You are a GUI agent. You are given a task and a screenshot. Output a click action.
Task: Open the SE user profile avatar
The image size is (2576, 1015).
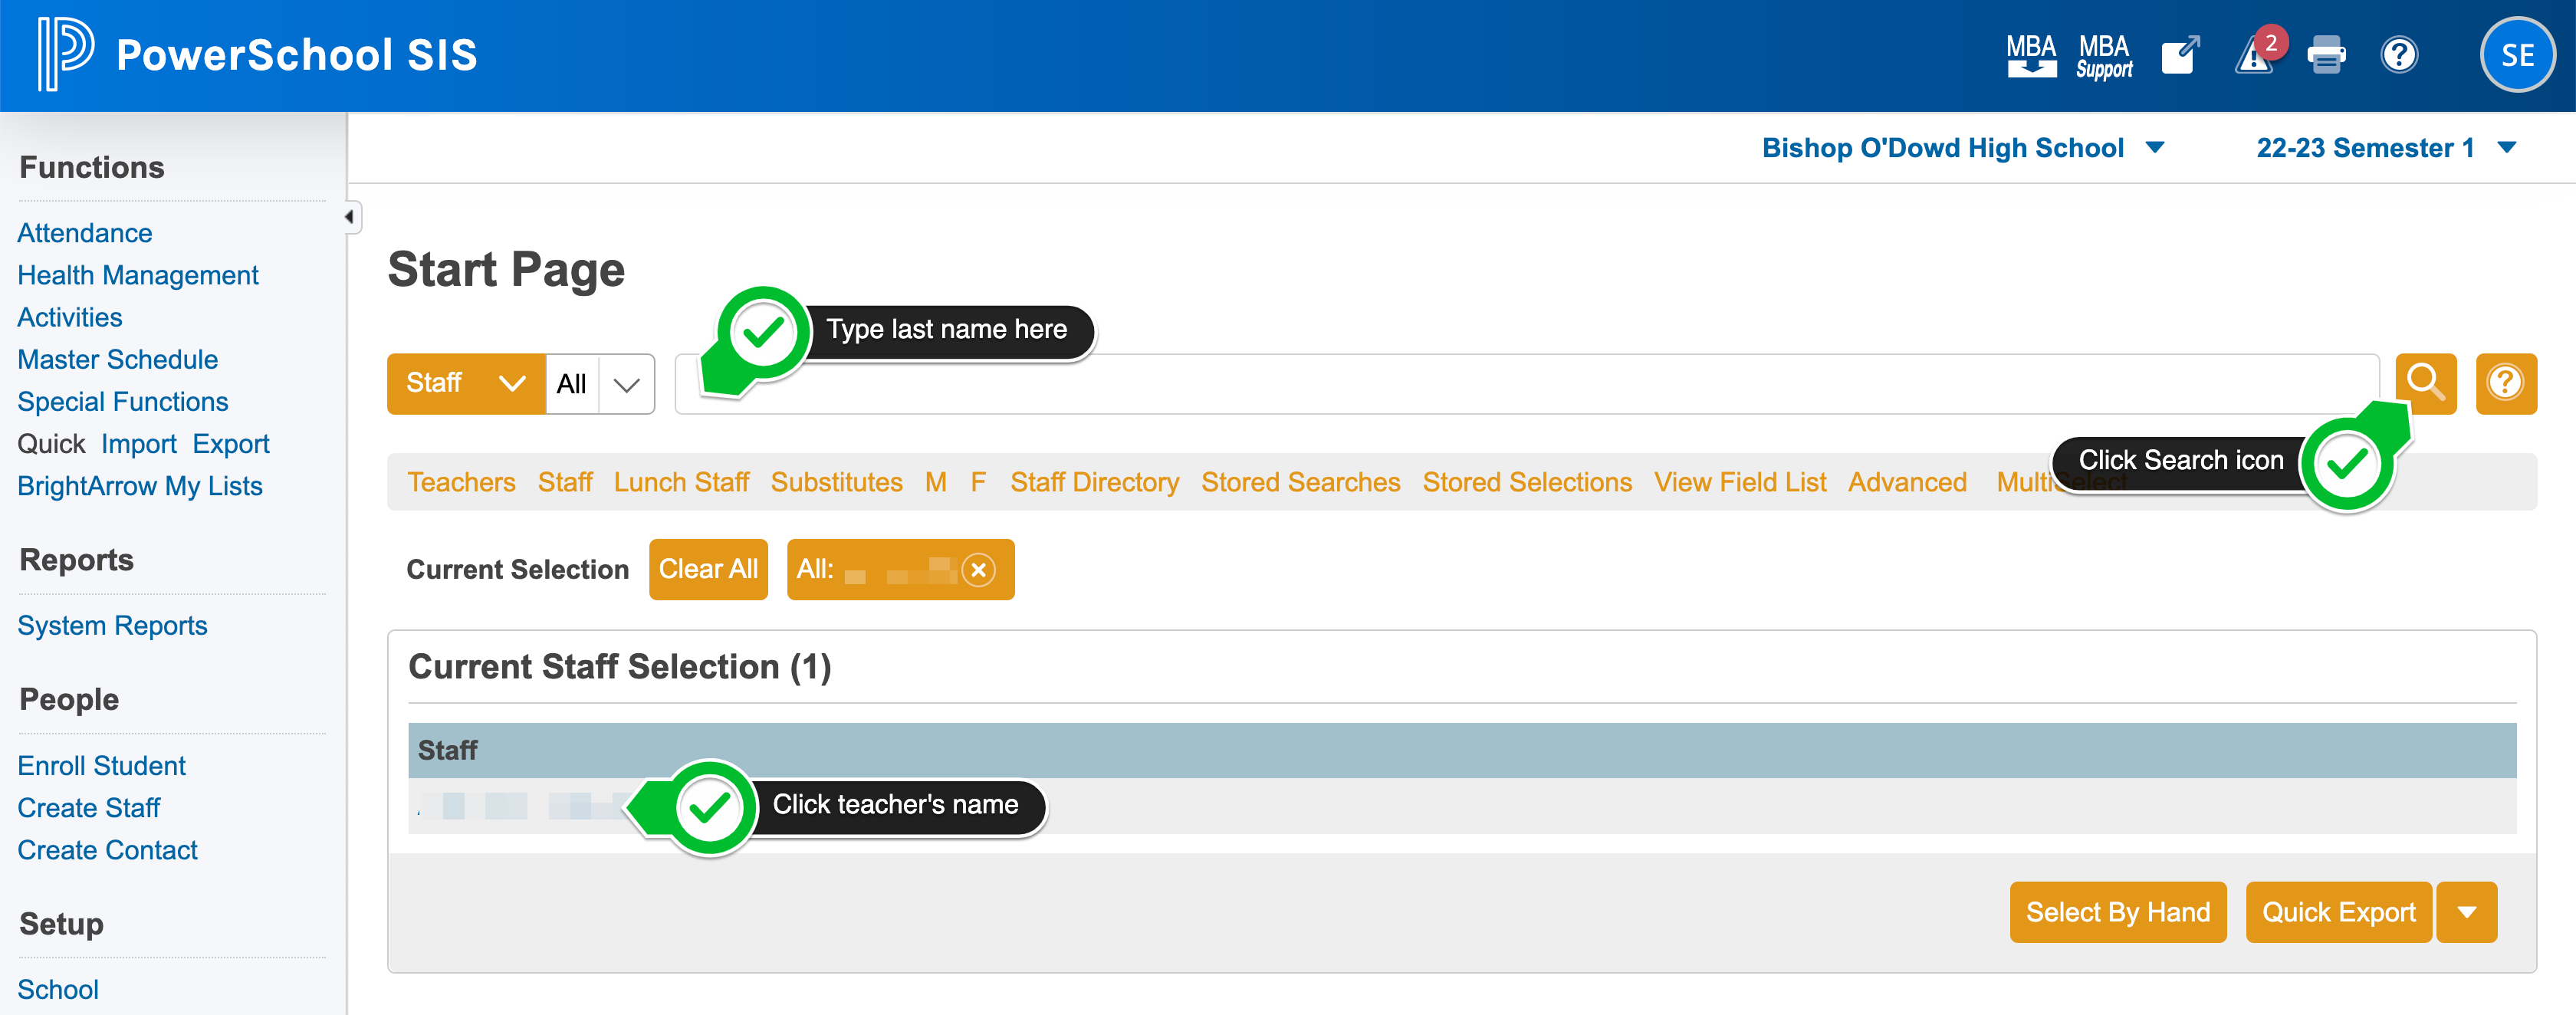(2517, 55)
